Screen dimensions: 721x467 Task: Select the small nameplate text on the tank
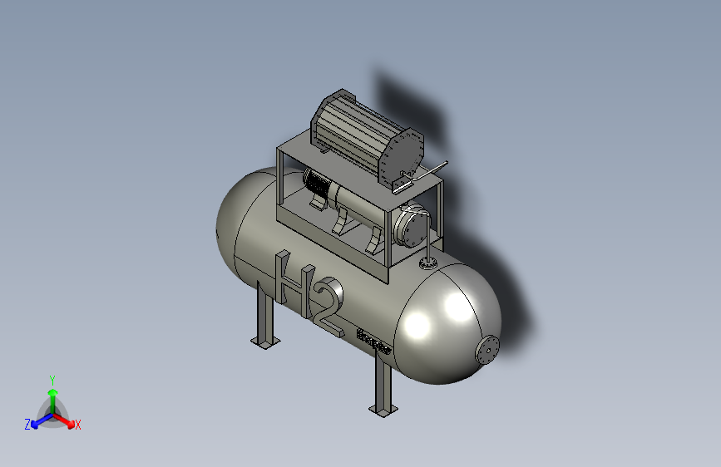374,342
